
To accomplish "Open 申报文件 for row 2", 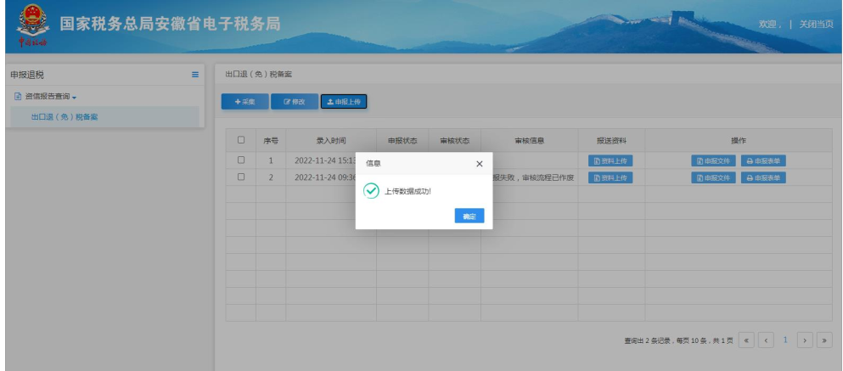I will (713, 177).
